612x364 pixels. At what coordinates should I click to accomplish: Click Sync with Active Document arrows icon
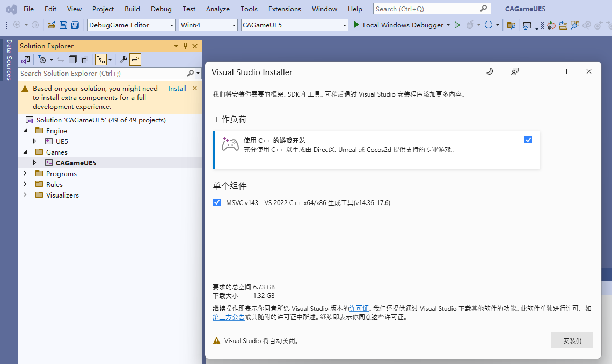point(61,60)
